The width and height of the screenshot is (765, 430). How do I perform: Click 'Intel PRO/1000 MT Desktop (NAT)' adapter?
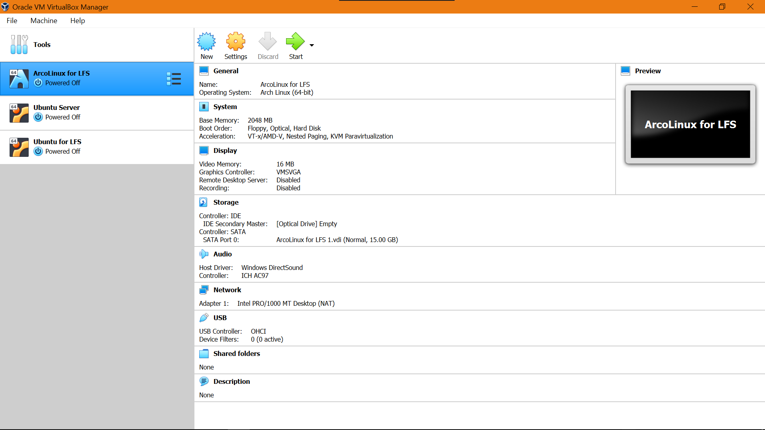point(286,303)
